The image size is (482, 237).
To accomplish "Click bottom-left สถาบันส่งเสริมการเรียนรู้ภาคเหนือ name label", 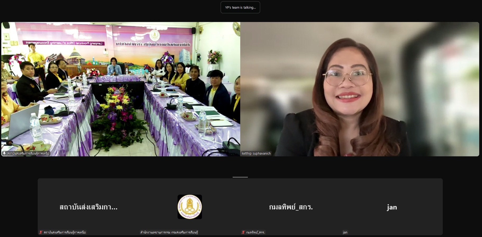I will pos(65,232).
